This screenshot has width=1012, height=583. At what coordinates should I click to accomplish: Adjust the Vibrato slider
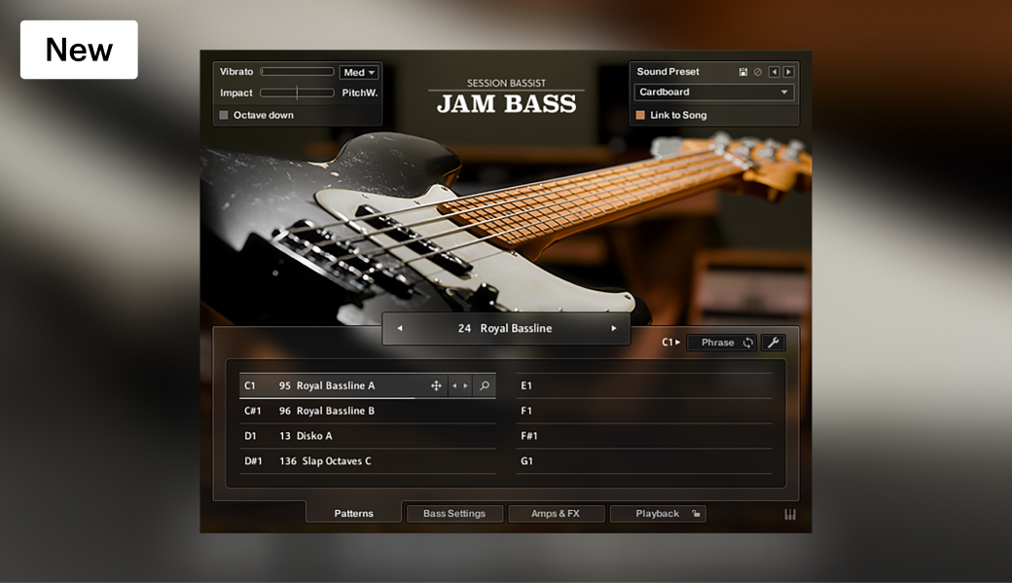tap(297, 72)
